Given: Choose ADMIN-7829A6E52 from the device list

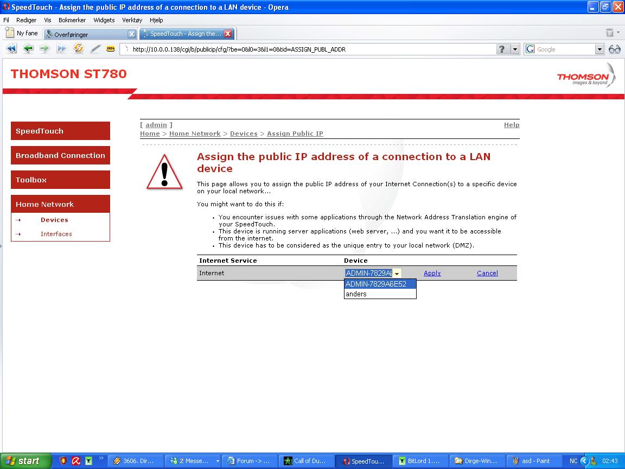Looking at the screenshot, I should (x=380, y=284).
